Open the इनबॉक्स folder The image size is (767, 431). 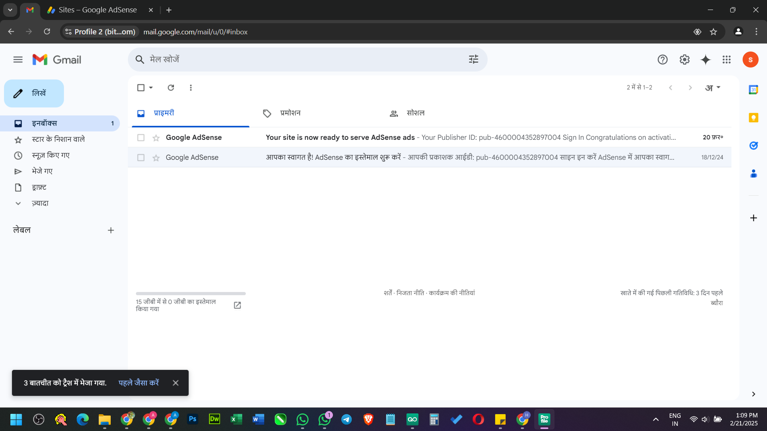tap(60, 123)
